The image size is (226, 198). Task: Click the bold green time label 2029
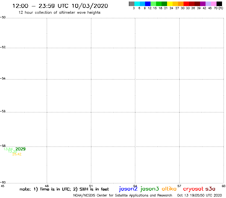tap(20, 149)
